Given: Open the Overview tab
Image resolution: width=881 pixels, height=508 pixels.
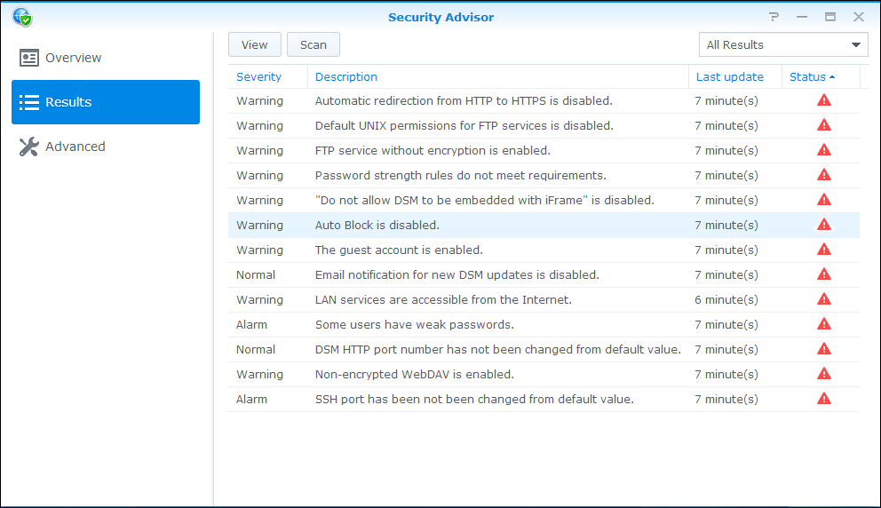Looking at the screenshot, I should pyautogui.click(x=106, y=58).
